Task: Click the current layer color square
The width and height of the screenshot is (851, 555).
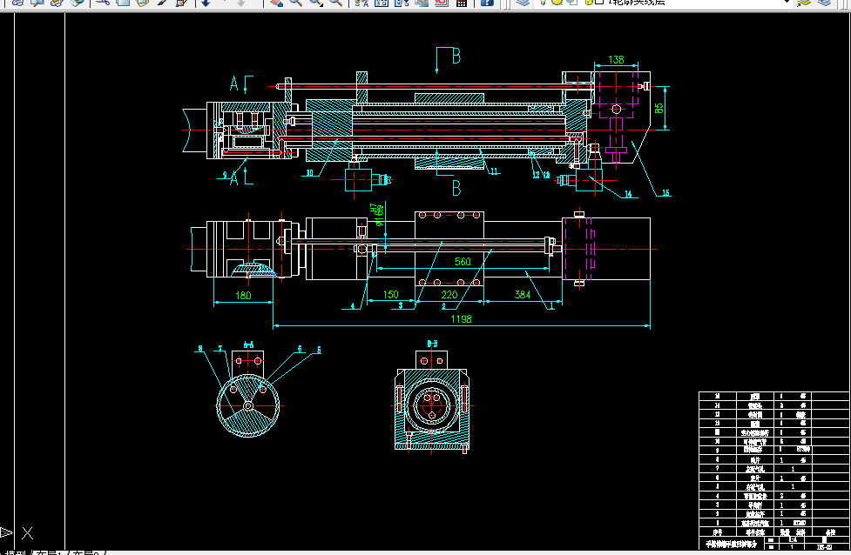Action: pos(599,2)
